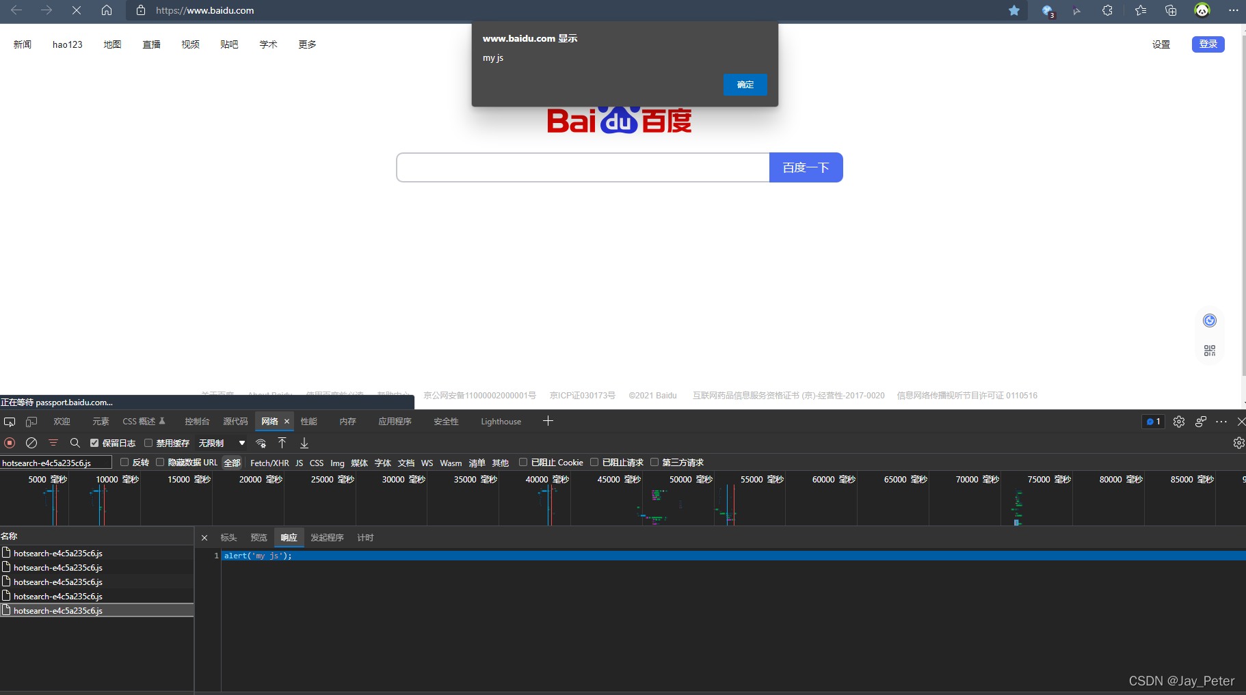Screen dimensions: 1246x695
Task: Export HAR file with down arrow icon
Action: (x=304, y=443)
